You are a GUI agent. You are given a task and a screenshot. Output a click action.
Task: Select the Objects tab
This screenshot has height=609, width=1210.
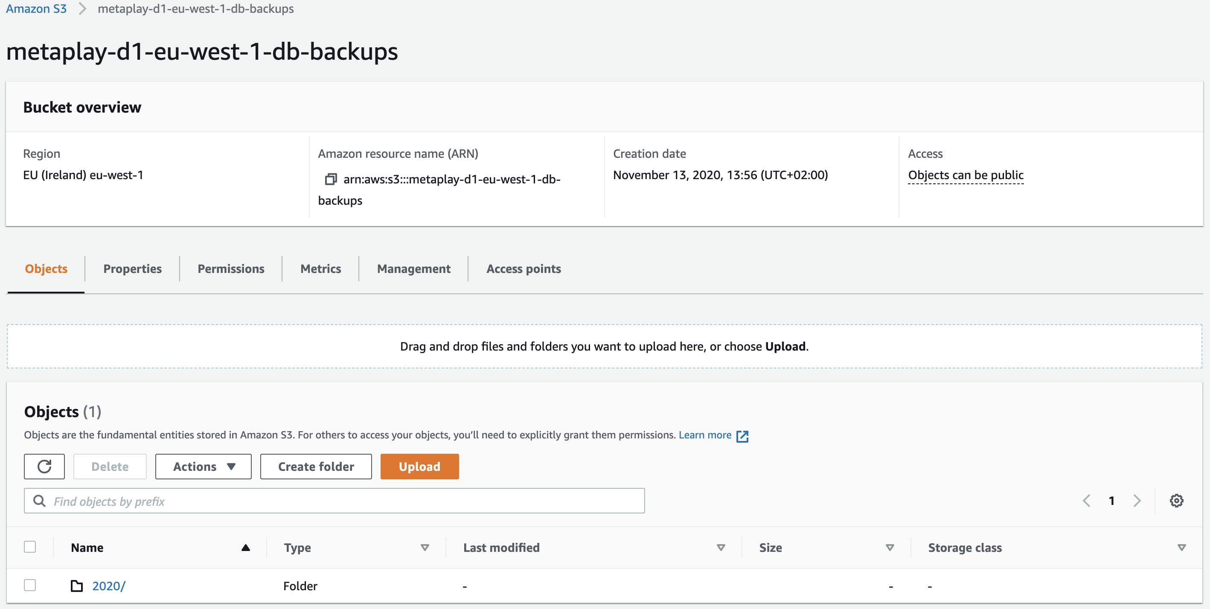(x=46, y=269)
